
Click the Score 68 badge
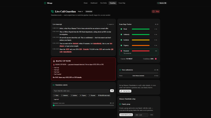click(x=162, y=3)
